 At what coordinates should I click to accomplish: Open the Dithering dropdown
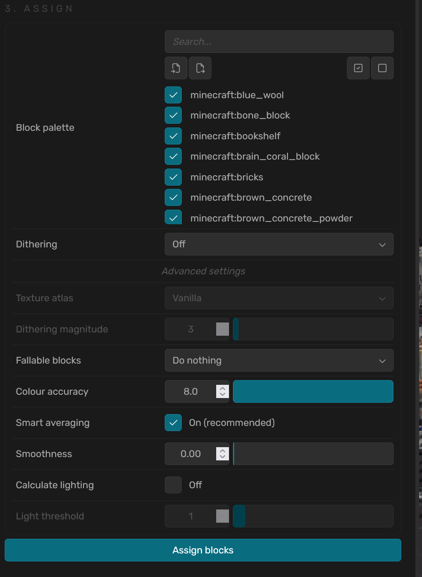pos(279,244)
